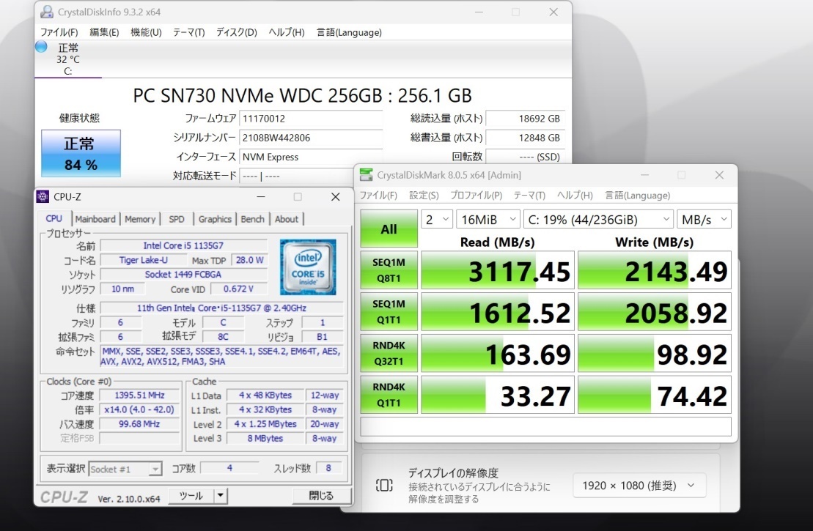
Task: Click the total host writes value 12848 GB
Action: [525, 137]
